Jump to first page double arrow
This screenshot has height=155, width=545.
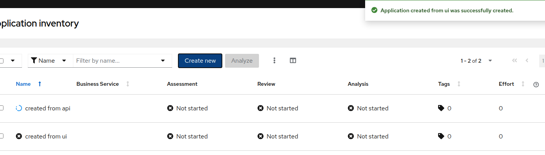(x=514, y=60)
